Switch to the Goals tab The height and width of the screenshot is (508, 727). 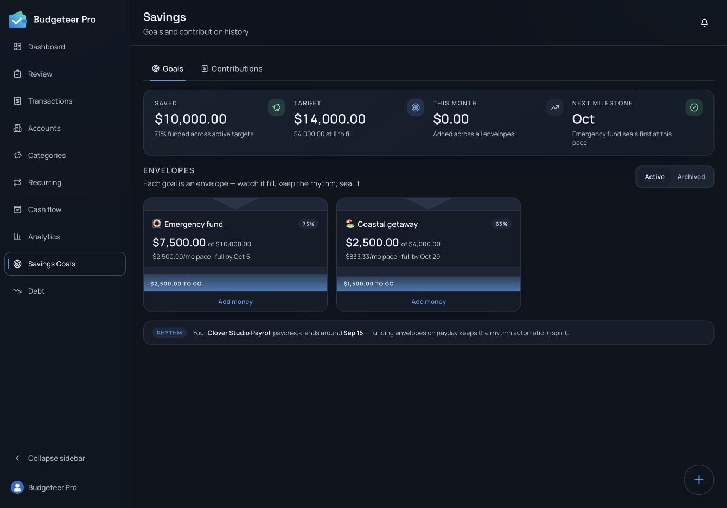pyautogui.click(x=168, y=69)
